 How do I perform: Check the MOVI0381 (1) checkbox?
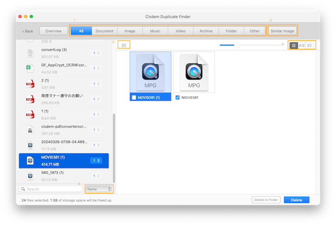[134, 97]
